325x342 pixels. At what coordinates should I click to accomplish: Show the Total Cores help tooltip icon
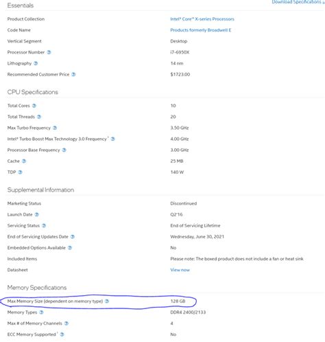(34, 106)
